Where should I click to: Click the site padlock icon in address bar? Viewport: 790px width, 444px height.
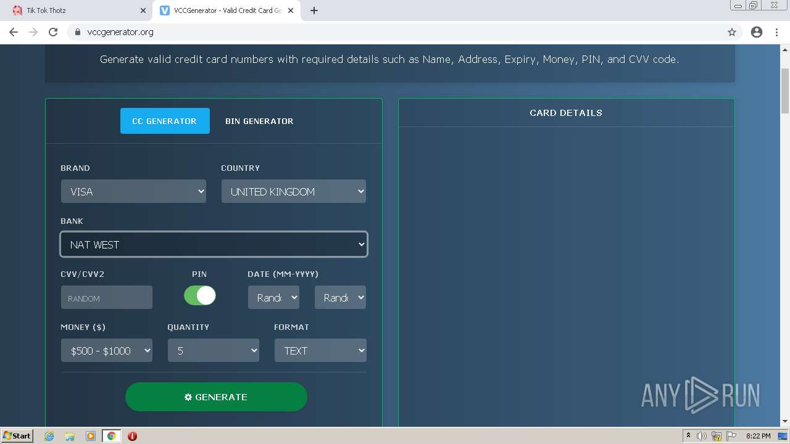(77, 32)
